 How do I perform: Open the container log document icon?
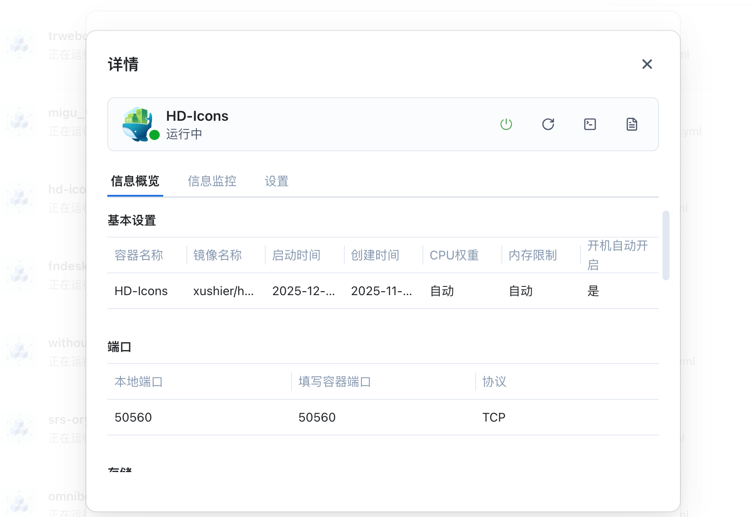coord(631,124)
